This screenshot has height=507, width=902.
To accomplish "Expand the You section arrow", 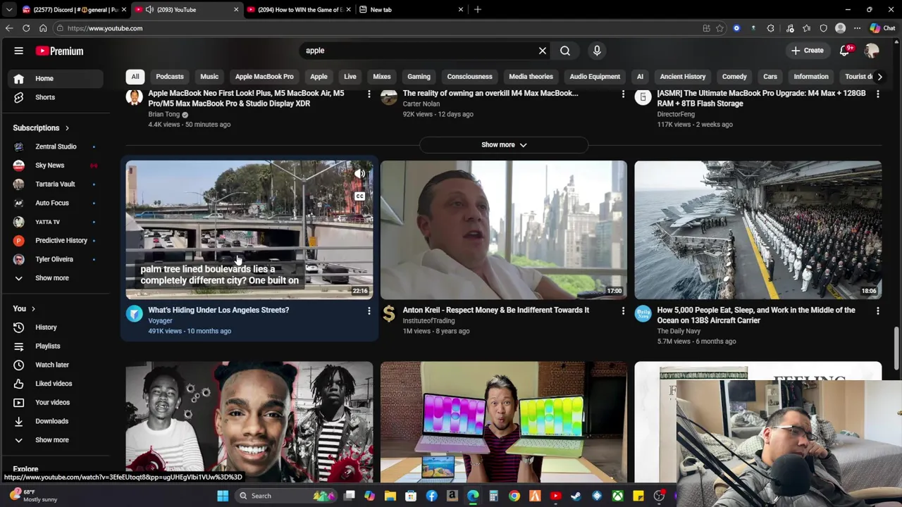I will tap(33, 308).
